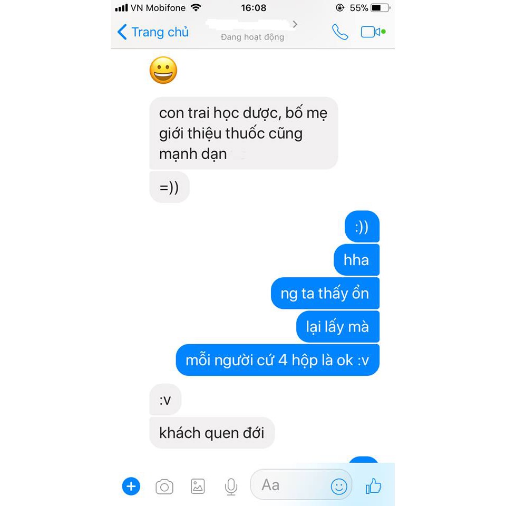Image resolution: width=506 pixels, height=506 pixels.
Task: Expand contact details chevron beside name
Action: [295, 24]
